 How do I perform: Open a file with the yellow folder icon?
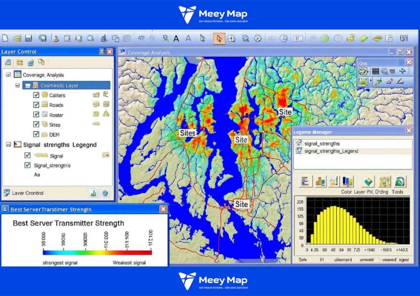point(17,38)
